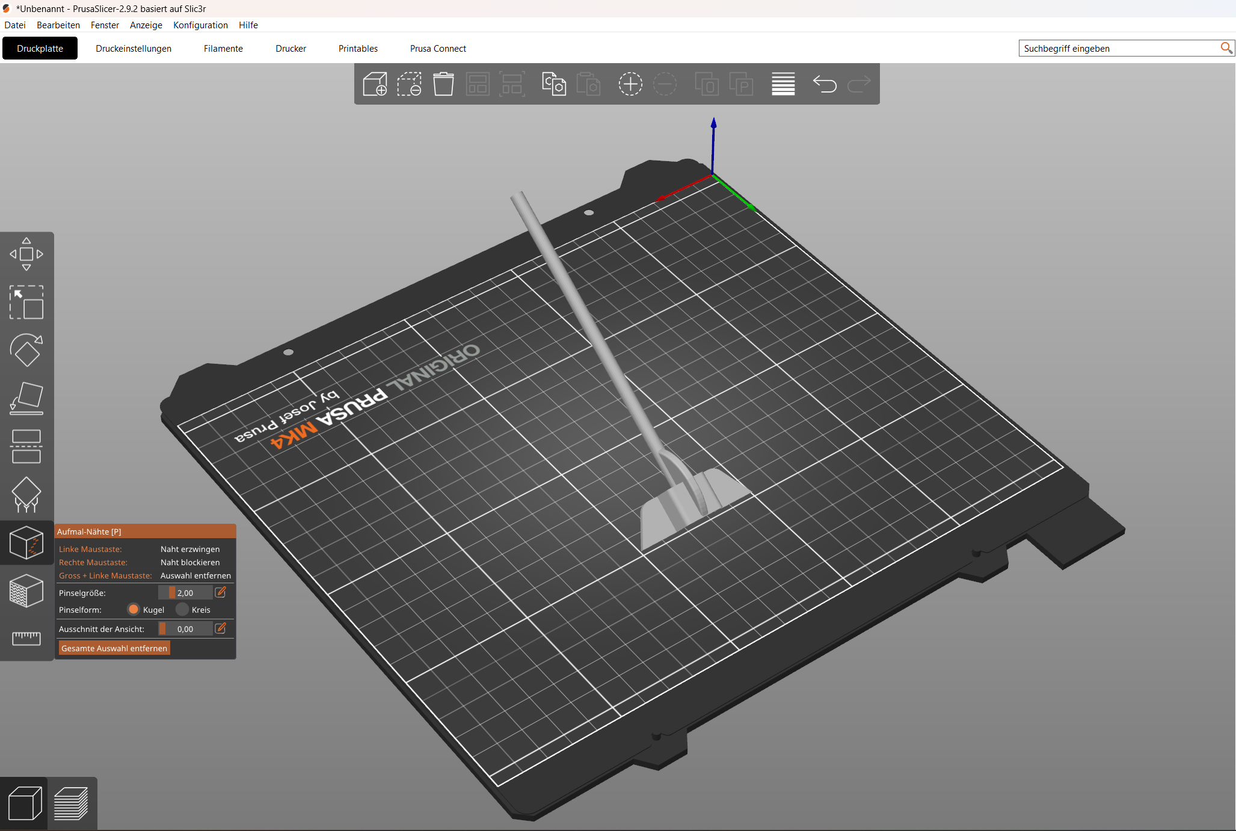Select the Move tool in left toolbar
This screenshot has width=1236, height=831.
[26, 254]
